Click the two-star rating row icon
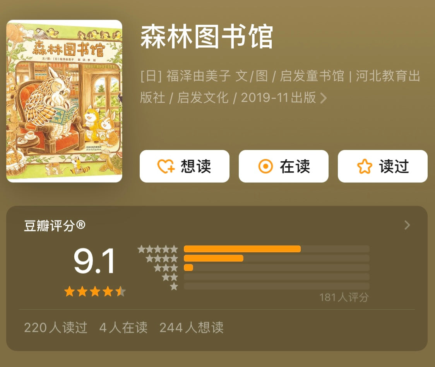Screen dimensions: 435x367 pos(170,277)
